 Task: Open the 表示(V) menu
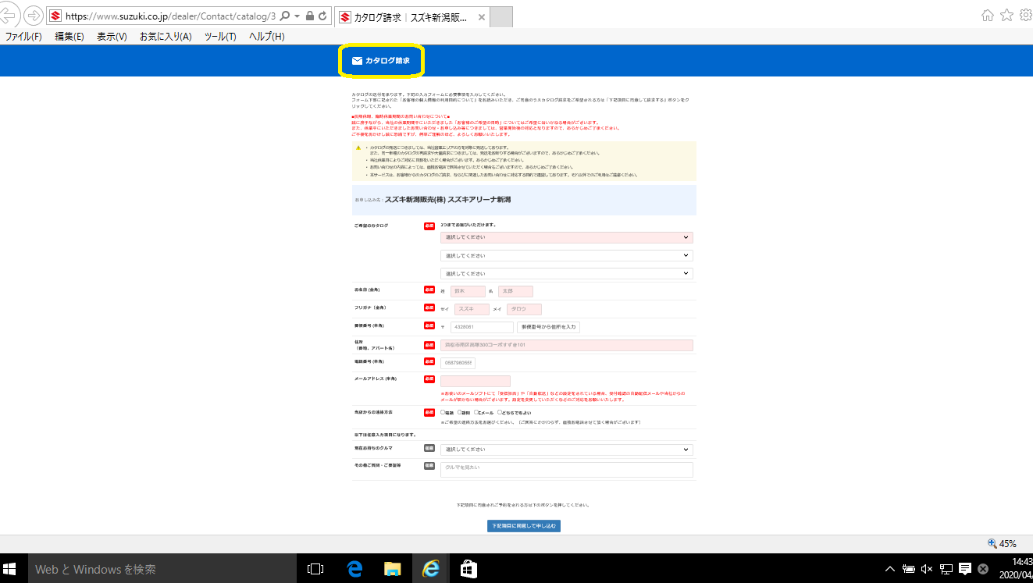[112, 37]
